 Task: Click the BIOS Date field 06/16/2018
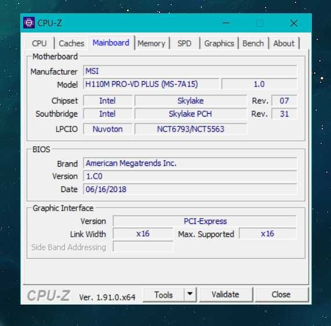(x=190, y=189)
